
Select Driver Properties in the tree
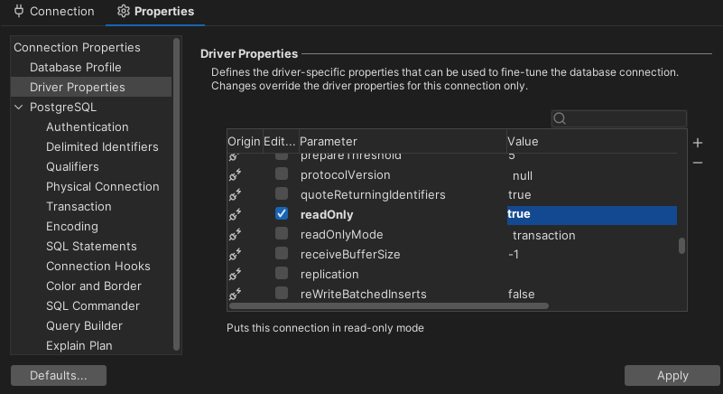pos(78,88)
